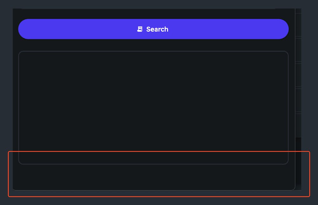Click inside the empty bordered results box
Viewport: 318px width, 205px height.
pos(153,107)
